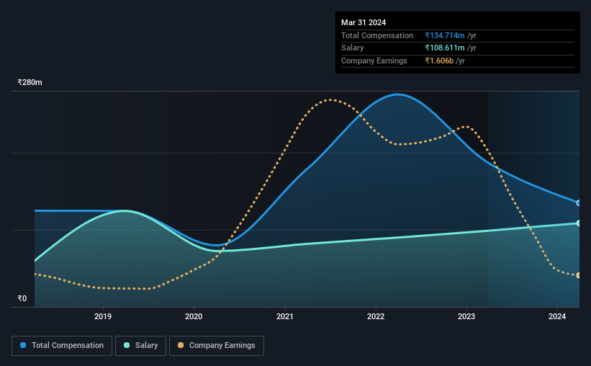The width and height of the screenshot is (591, 366).
Task: Click the ₹0 y-axis label
Action: (x=22, y=298)
